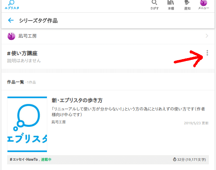Screen dimensions: 216x170
Task: Open the メニュー avatar menu
Action: (x=204, y=5)
